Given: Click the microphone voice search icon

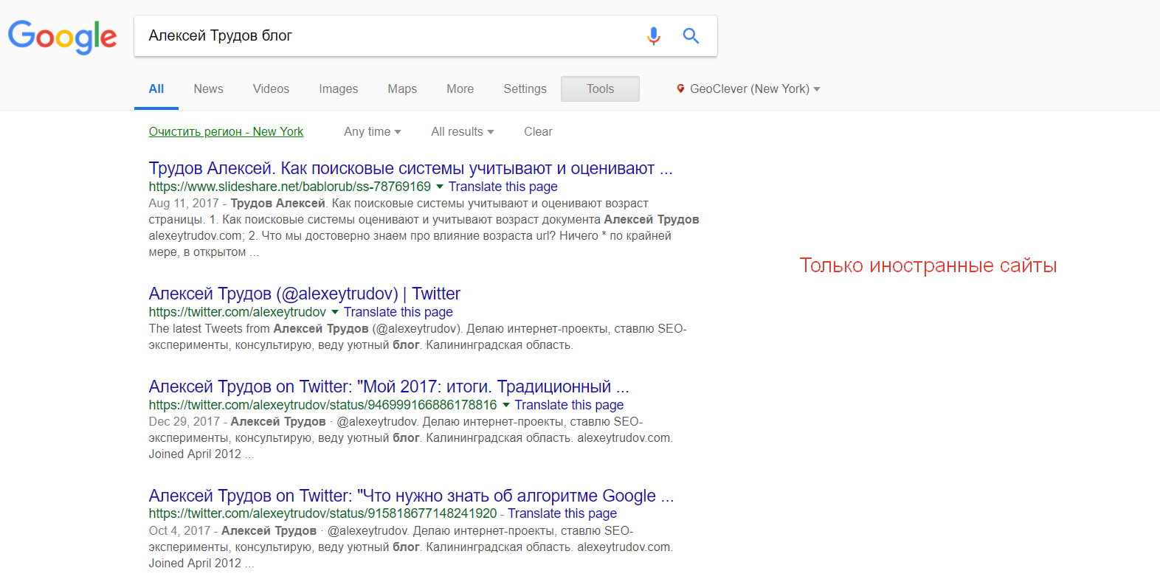Looking at the screenshot, I should tap(653, 35).
